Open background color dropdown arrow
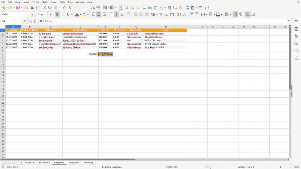Image resolution: width=301 pixels, height=169 pixels. tap(88, 15)
